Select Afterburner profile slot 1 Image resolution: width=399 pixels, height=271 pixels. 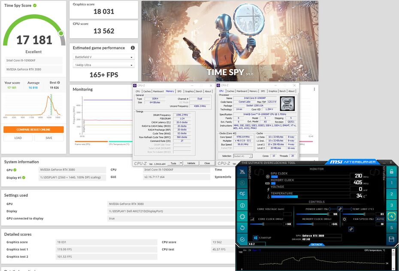tap(392, 183)
